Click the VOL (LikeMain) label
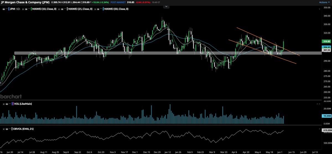 pyautogui.click(x=23, y=104)
